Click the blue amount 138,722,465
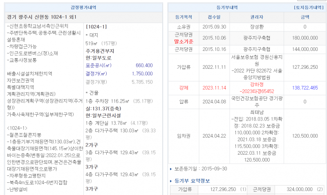 [305, 88]
